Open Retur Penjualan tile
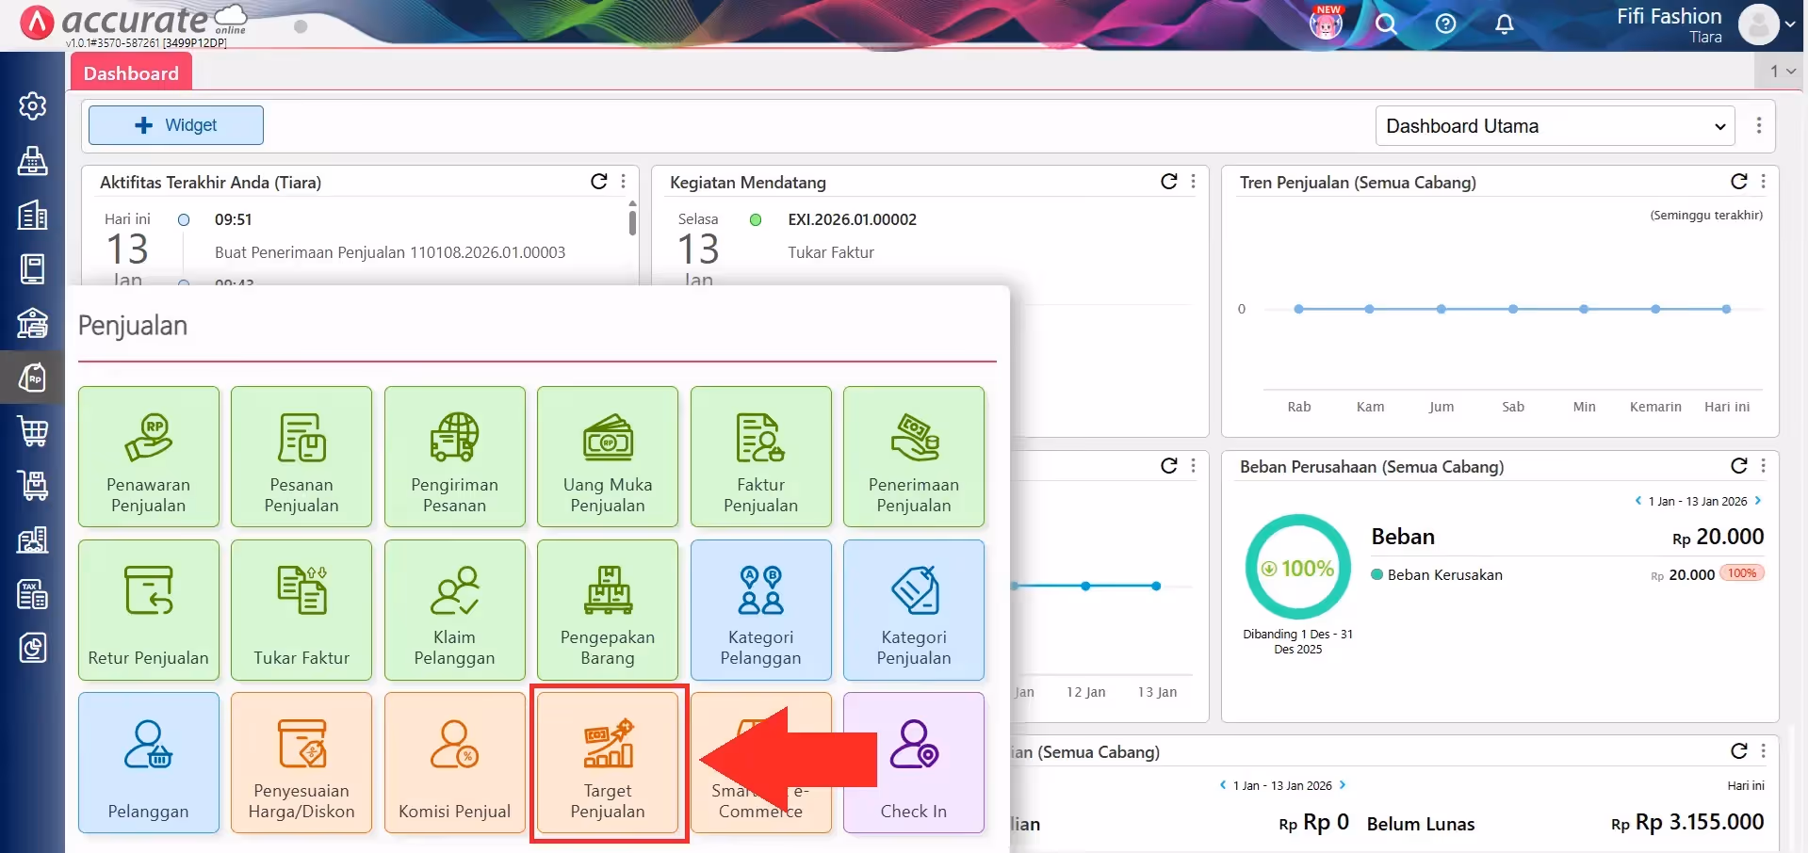 [149, 610]
